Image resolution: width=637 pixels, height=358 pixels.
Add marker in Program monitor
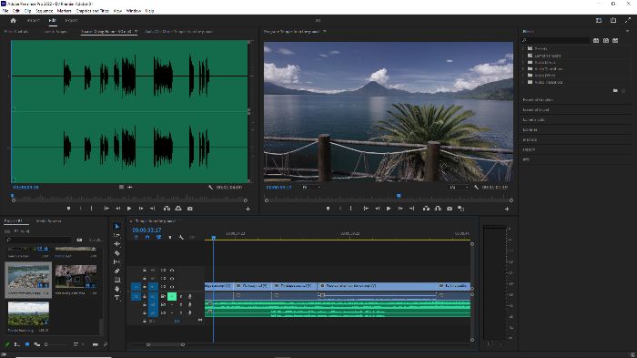(x=328, y=209)
